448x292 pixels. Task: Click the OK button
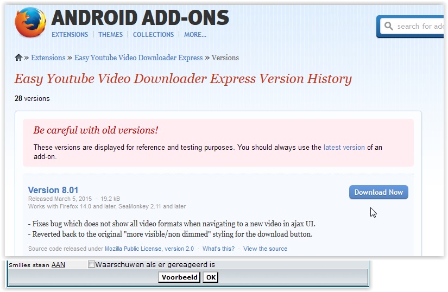pyautogui.click(x=211, y=277)
